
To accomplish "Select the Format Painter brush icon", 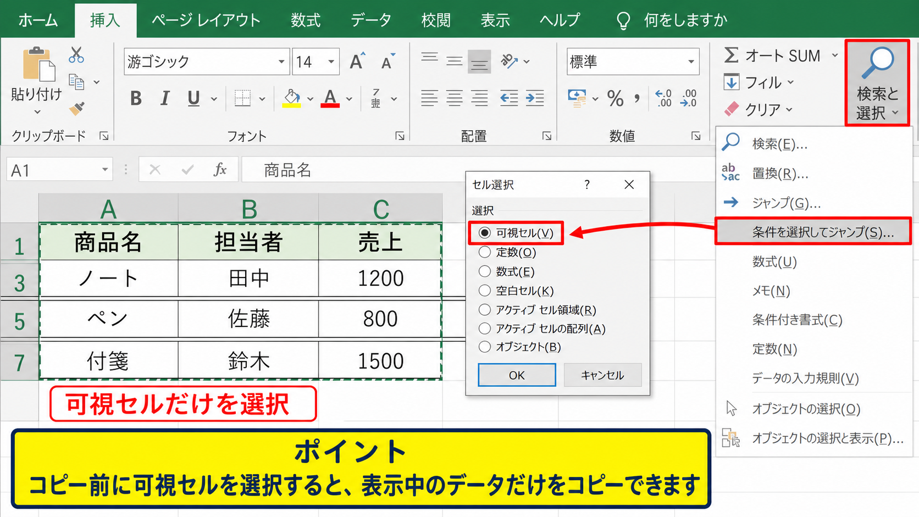I will [x=77, y=108].
